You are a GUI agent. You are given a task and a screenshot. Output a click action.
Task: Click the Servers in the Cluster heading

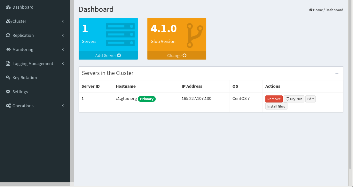click(108, 73)
